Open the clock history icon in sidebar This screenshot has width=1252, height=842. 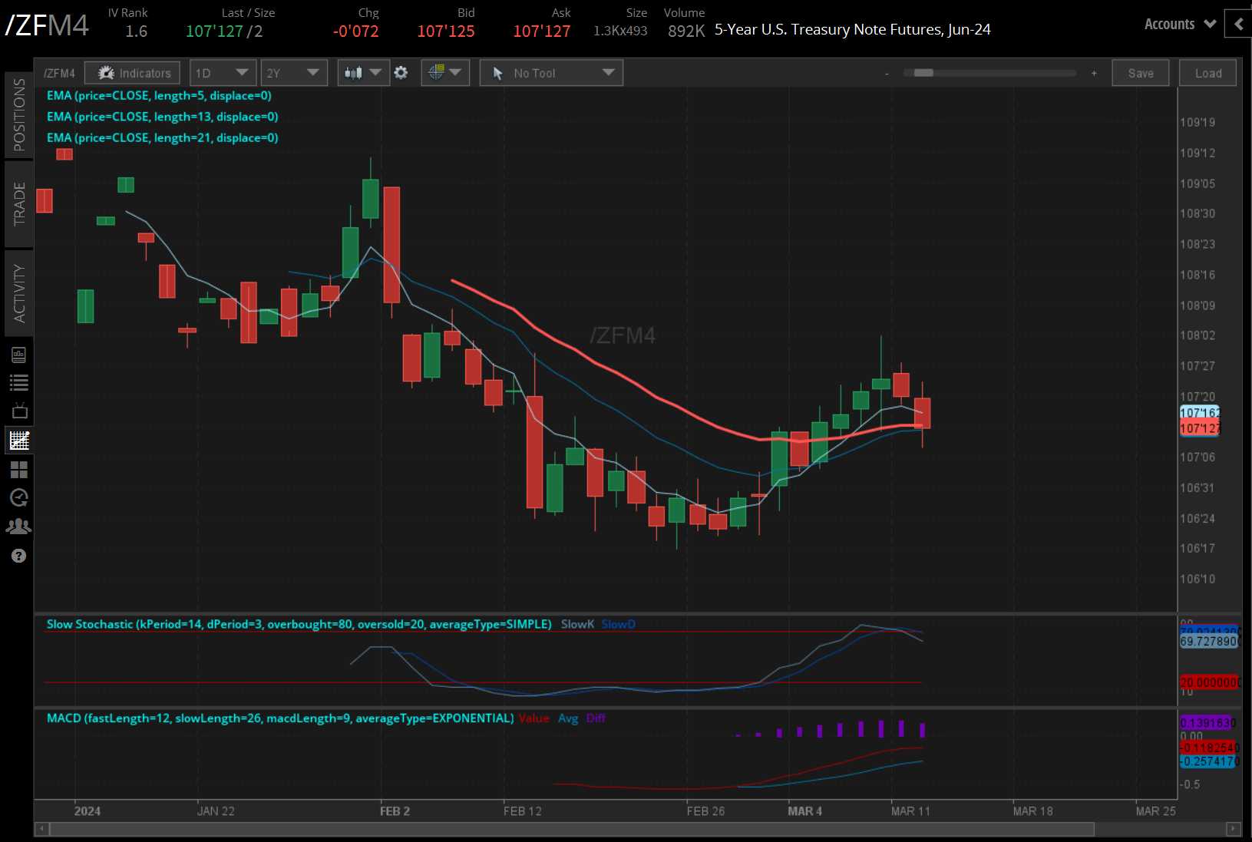(x=18, y=497)
